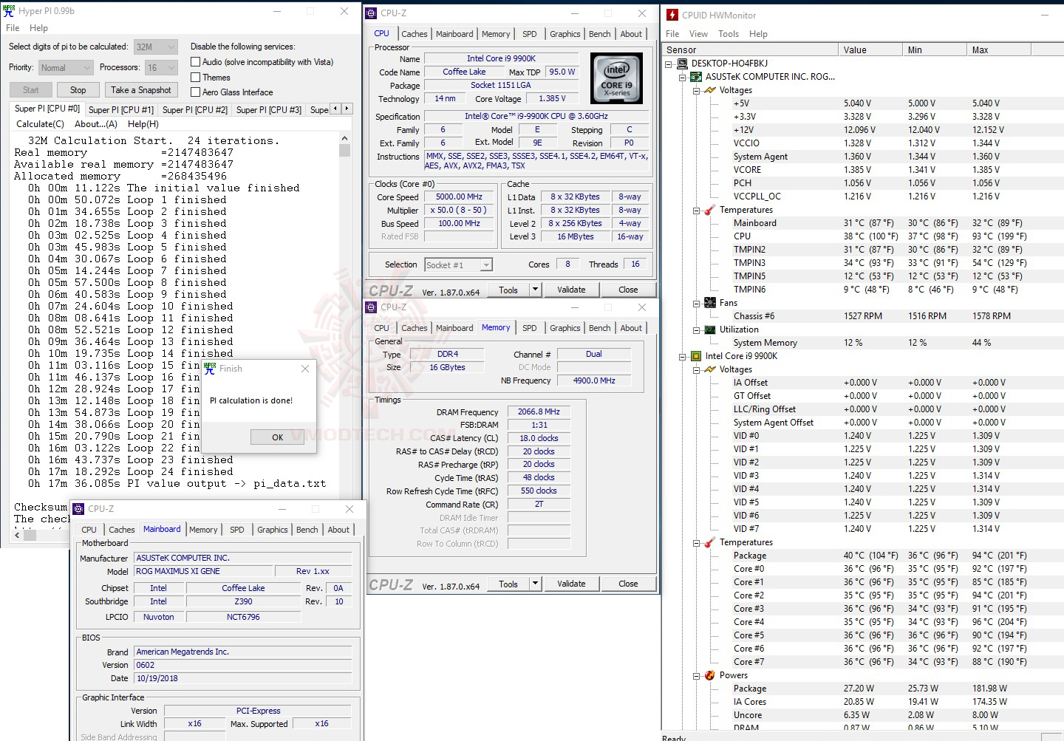Click the Hyper PI title bar icon

(9, 10)
